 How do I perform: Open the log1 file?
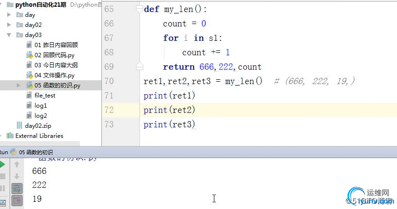click(x=40, y=106)
